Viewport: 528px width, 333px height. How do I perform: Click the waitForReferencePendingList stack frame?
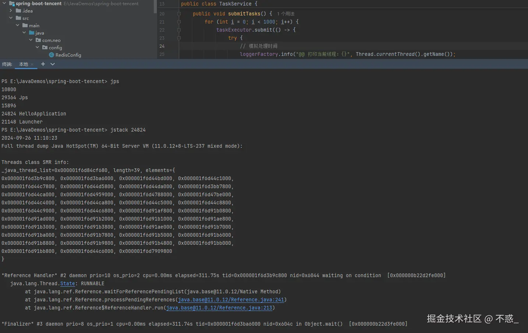pos(153,291)
